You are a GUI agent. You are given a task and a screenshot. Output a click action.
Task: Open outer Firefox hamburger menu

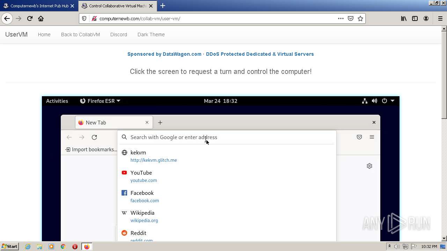tap(440, 18)
